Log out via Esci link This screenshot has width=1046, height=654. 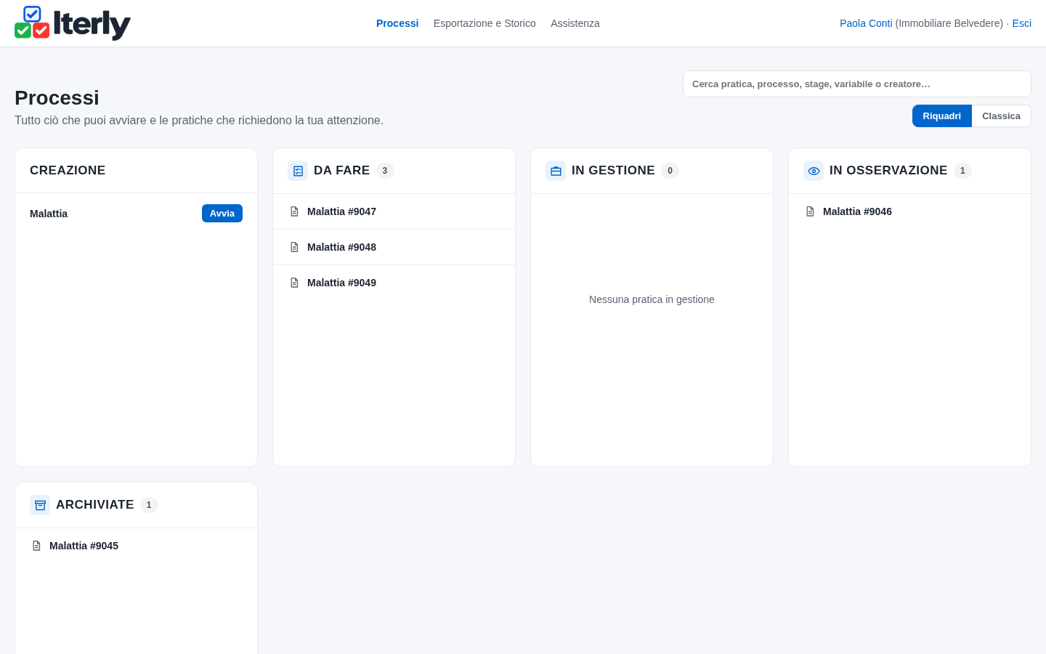(1021, 23)
